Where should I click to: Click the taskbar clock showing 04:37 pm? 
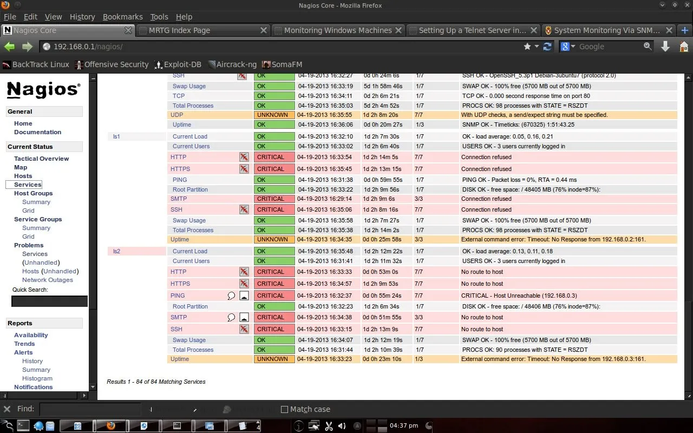[404, 426]
